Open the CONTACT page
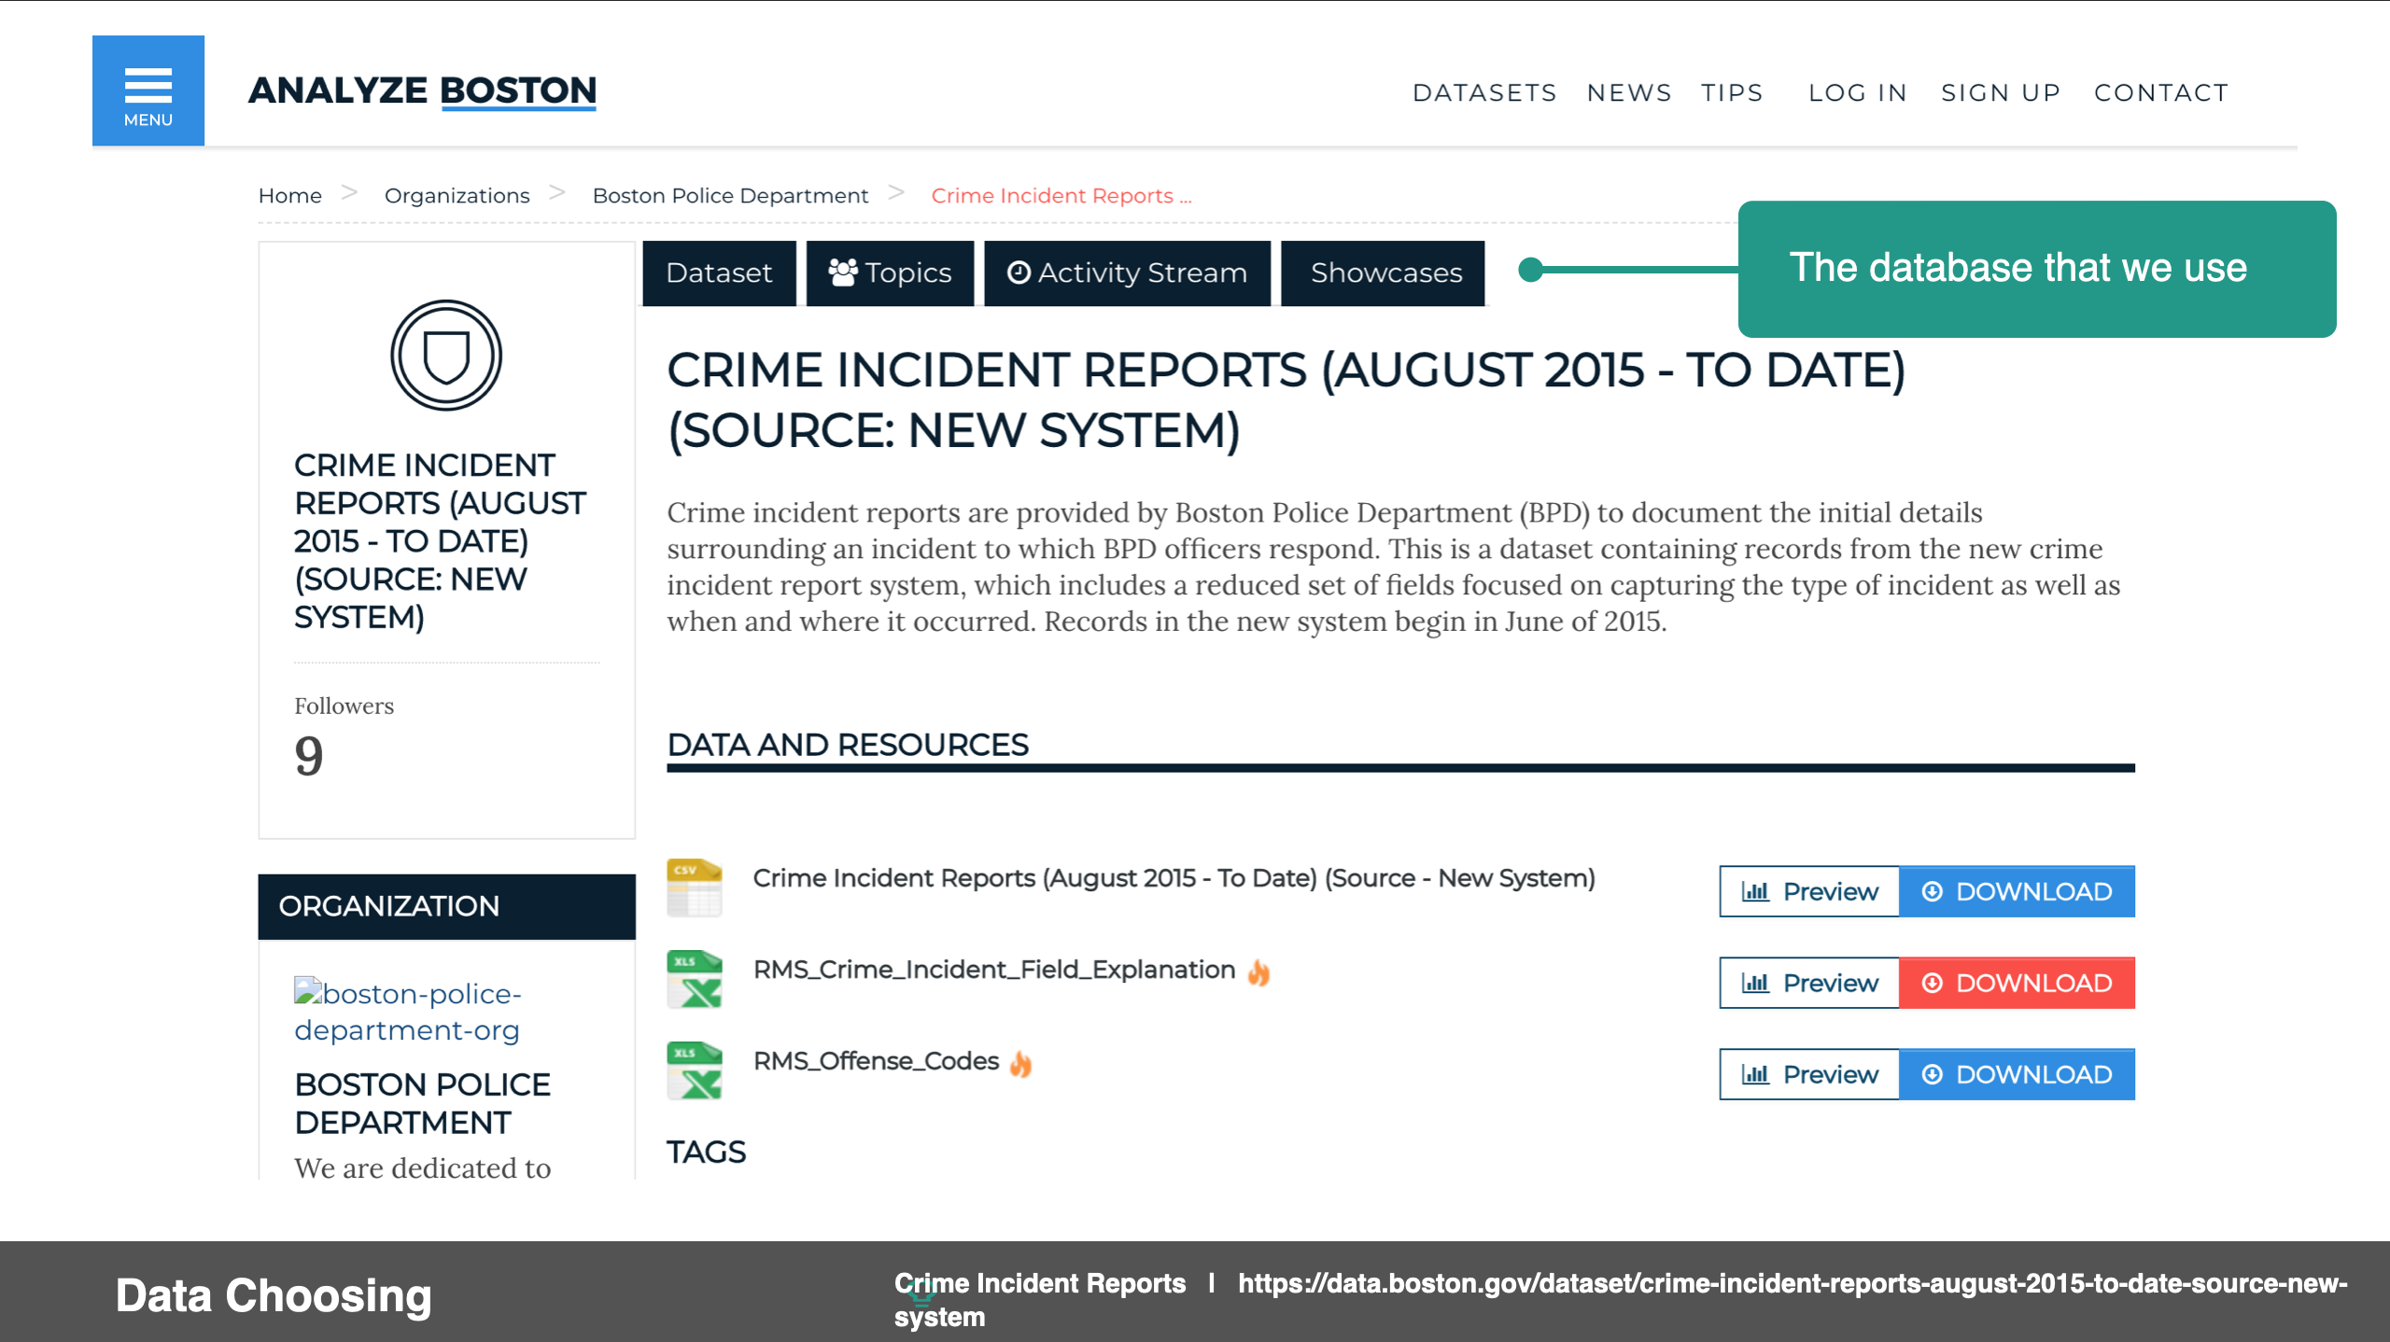Viewport: 2390px width, 1342px height. pyautogui.click(x=2161, y=92)
